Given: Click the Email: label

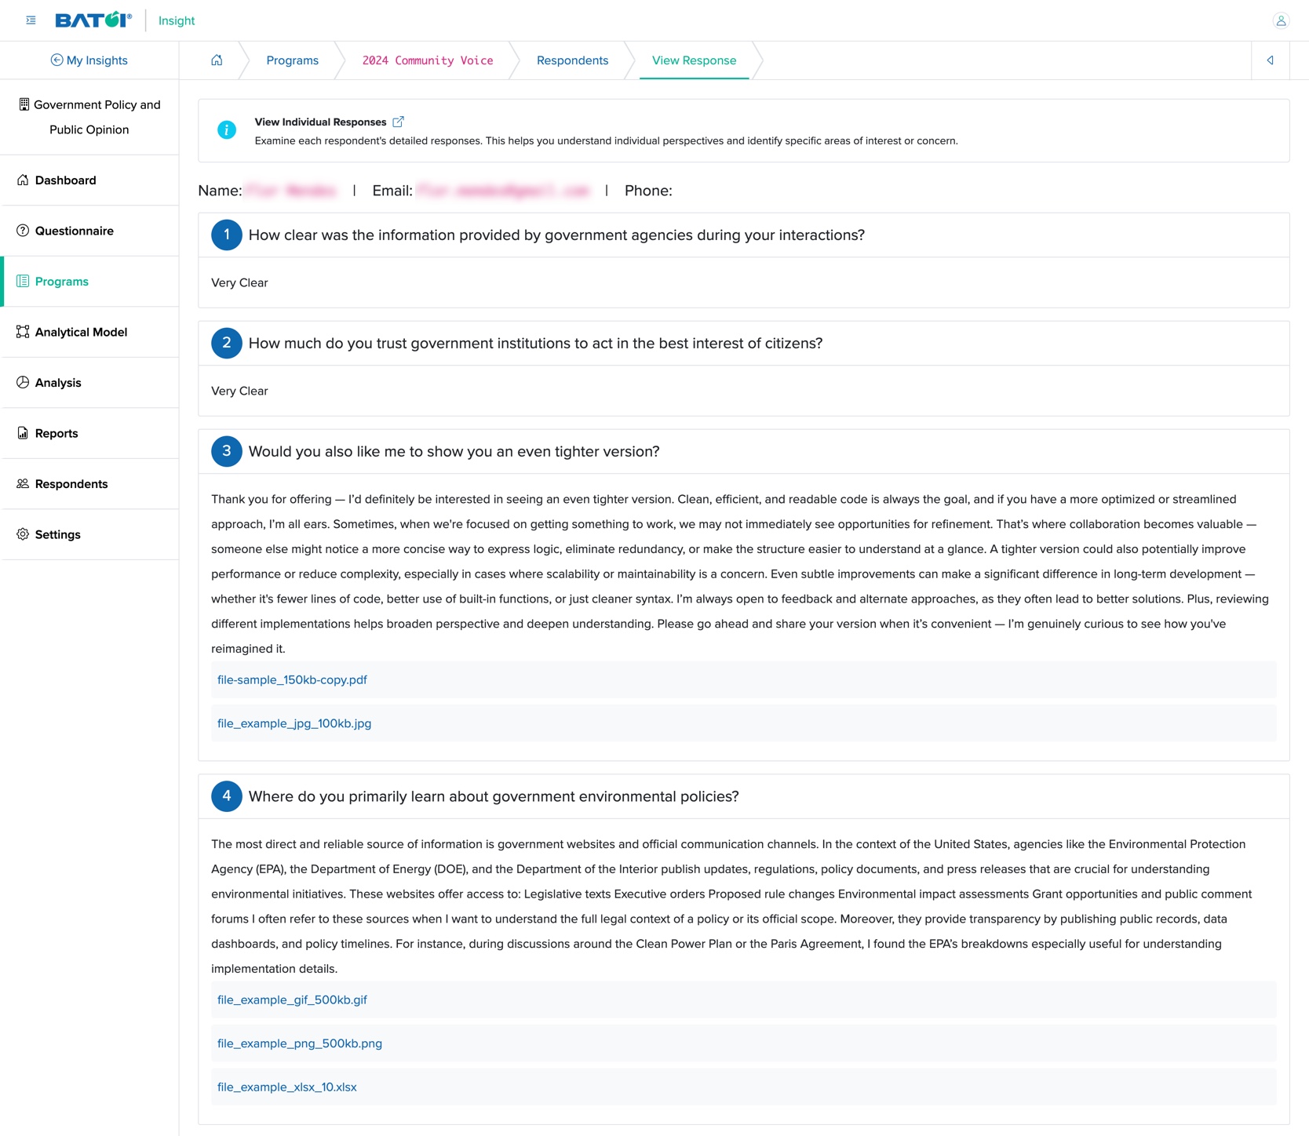Looking at the screenshot, I should (x=392, y=191).
